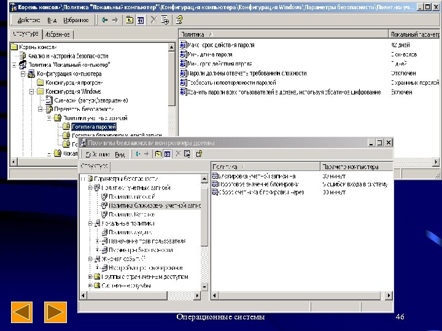
Task: Click the Локальный параметр column header
Action: 414,34
